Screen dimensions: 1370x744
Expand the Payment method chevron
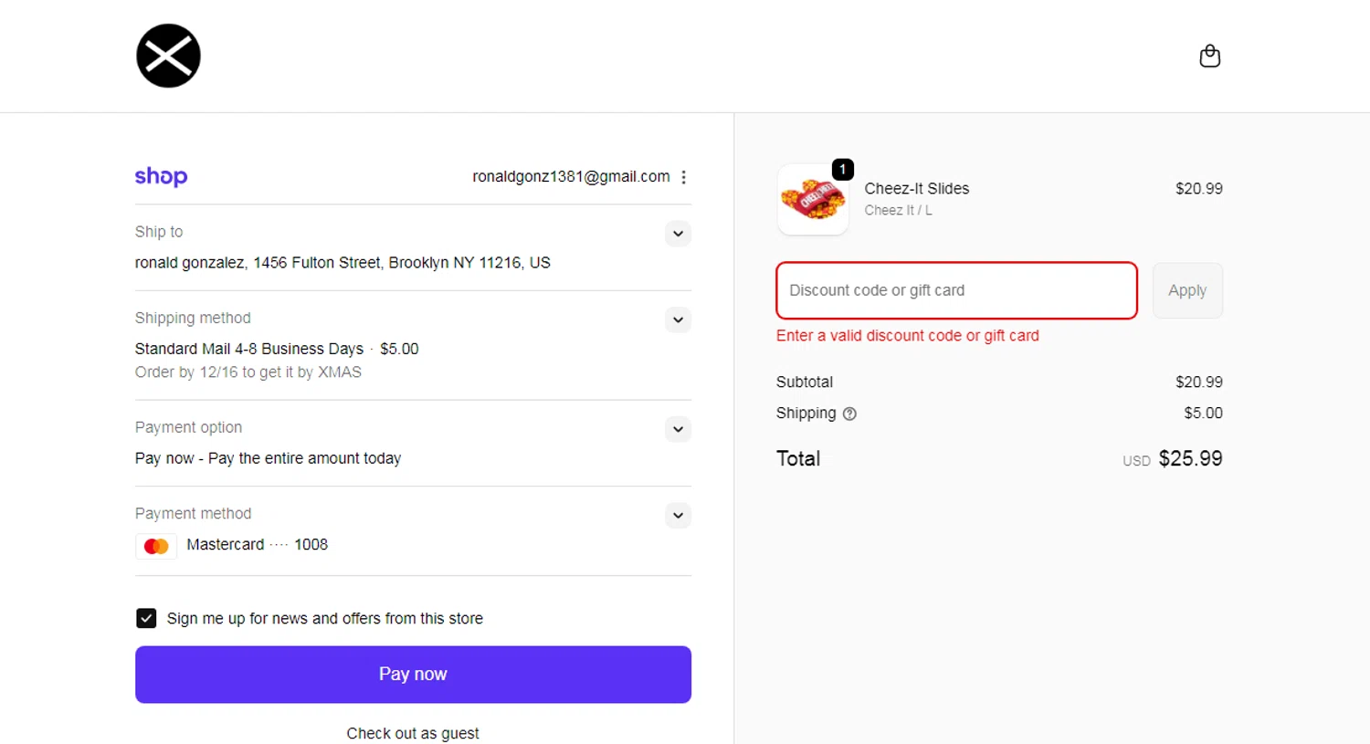tap(678, 515)
